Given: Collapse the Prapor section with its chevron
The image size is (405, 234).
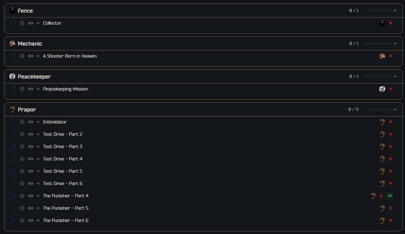Looking at the screenshot, I should [395, 109].
